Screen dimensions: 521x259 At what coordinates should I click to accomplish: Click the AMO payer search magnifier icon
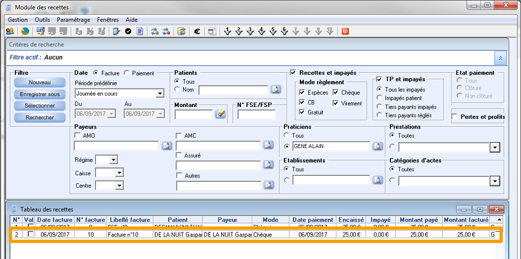[166, 146]
